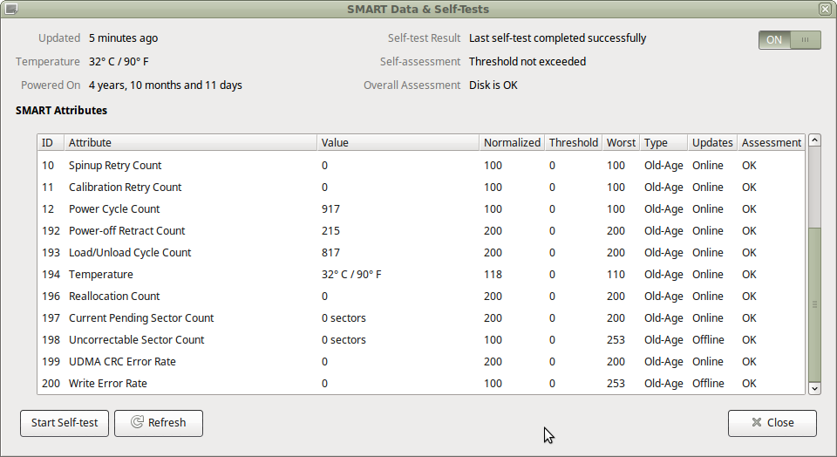Click OK assessment in Reallocation Count row

point(749,297)
